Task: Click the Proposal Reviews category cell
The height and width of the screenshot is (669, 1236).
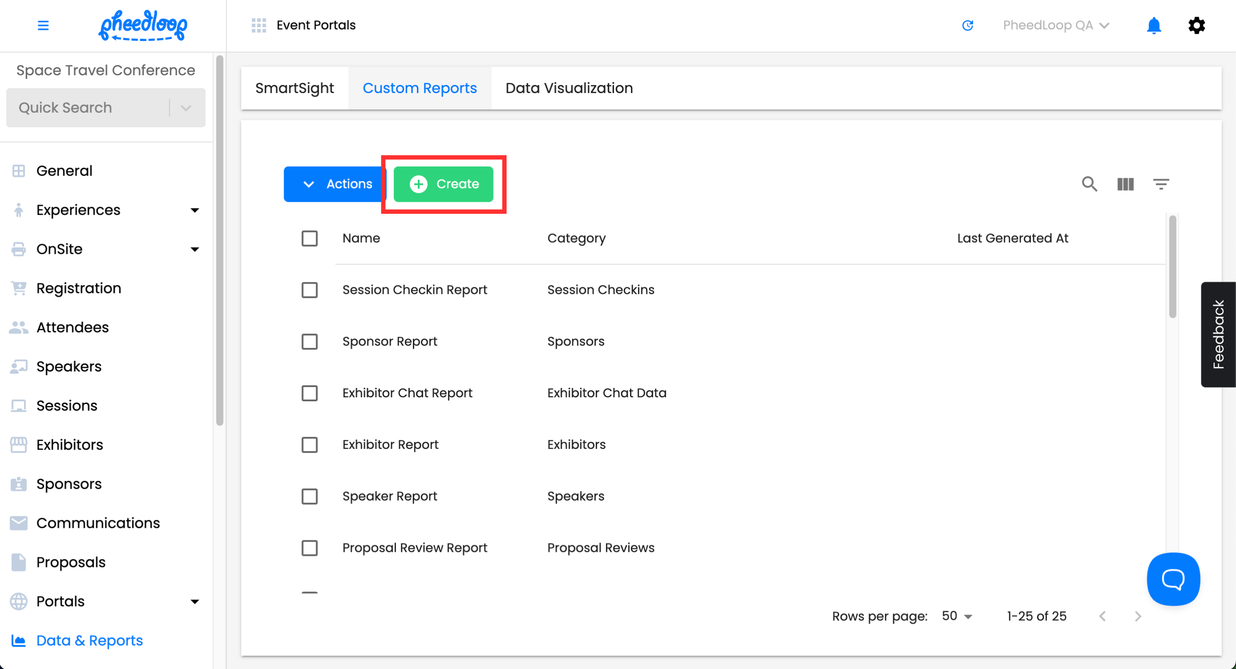Action: coord(601,548)
